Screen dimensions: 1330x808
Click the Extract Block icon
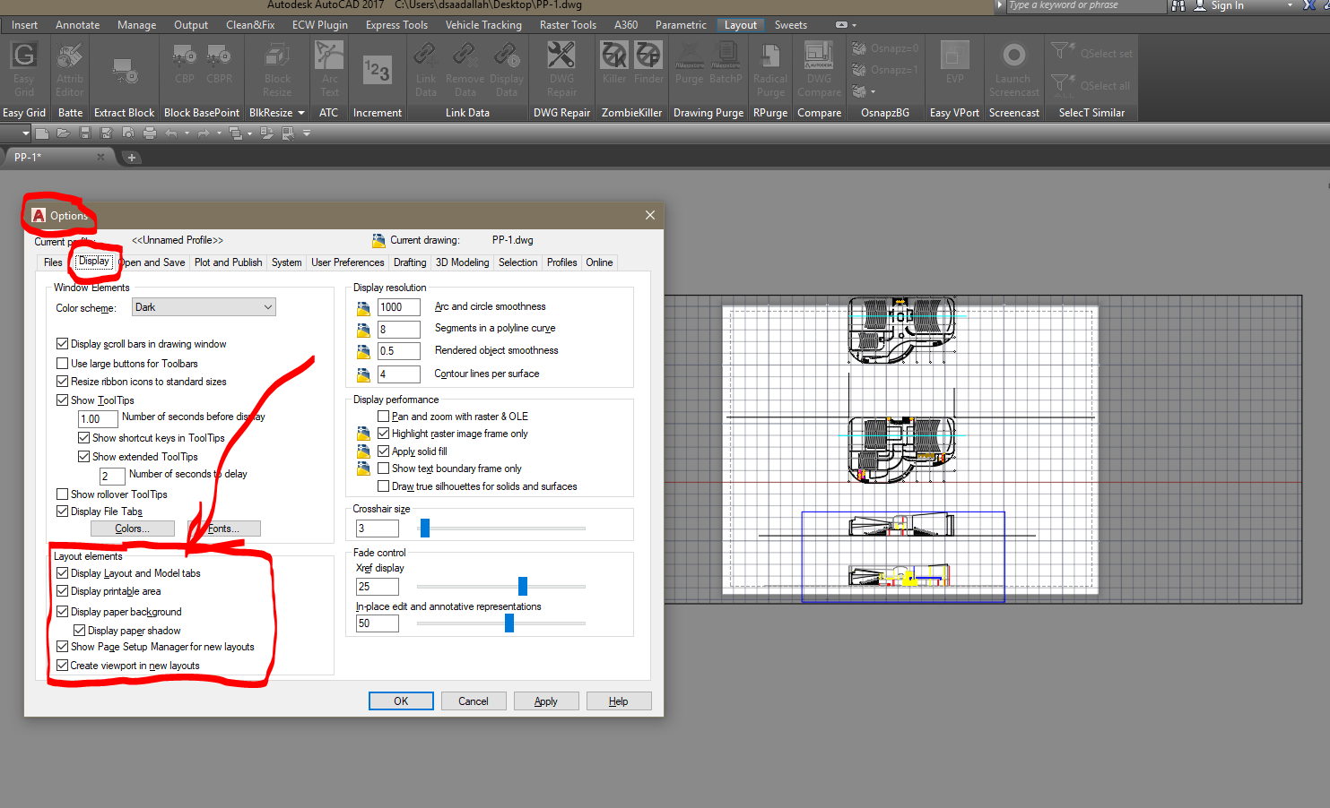[124, 71]
